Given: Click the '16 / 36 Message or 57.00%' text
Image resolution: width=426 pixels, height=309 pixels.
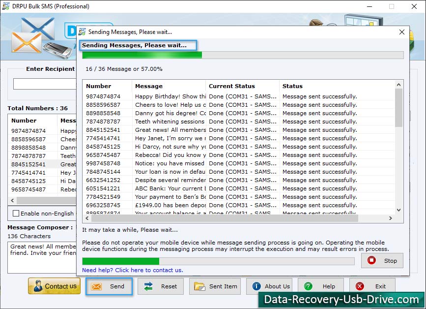Looking at the screenshot, I should pyautogui.click(x=124, y=69).
